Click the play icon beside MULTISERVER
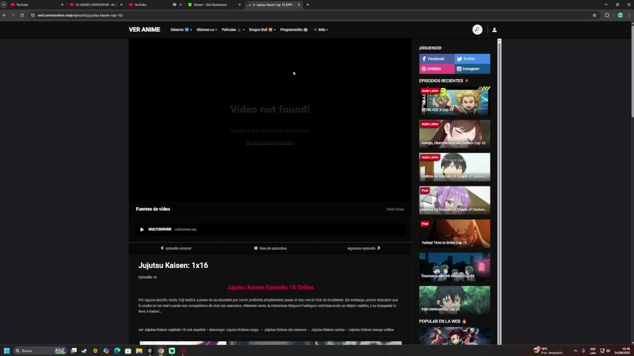The width and height of the screenshot is (634, 356). 142,229
